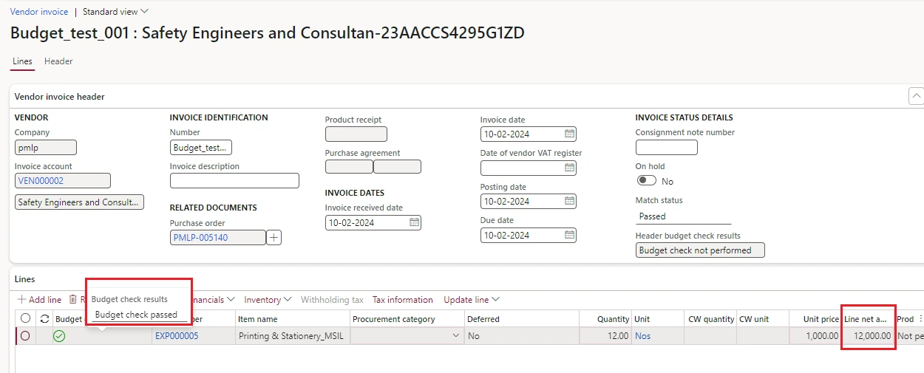This screenshot has width=924, height=373.
Task: Click the Line net amount cell 12,000.00
Action: pos(869,336)
